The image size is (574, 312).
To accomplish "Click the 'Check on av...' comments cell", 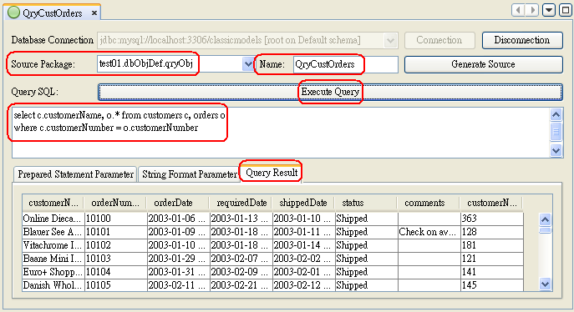I will coord(429,232).
